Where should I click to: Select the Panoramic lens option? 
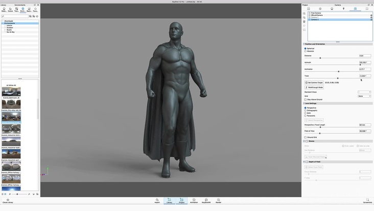click(306, 116)
